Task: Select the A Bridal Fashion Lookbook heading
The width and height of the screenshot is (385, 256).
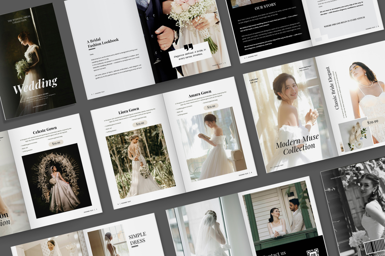Action: pyautogui.click(x=102, y=43)
